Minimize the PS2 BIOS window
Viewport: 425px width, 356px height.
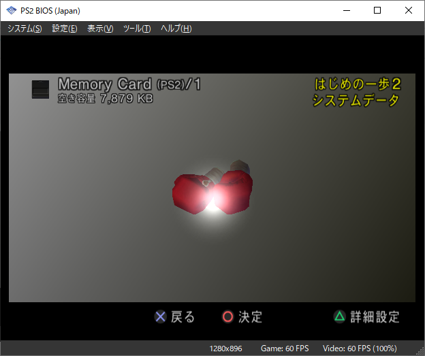pyautogui.click(x=347, y=11)
